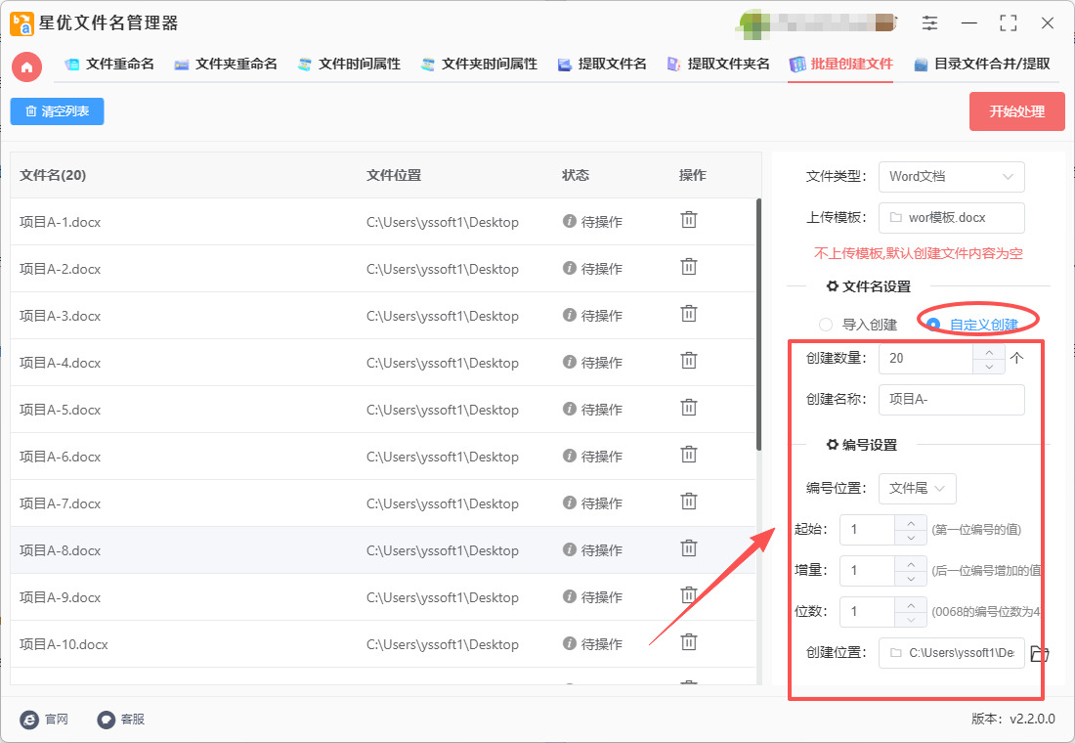Image resolution: width=1075 pixels, height=743 pixels.
Task: Open the 文件时间属性 tab
Action: 349,65
